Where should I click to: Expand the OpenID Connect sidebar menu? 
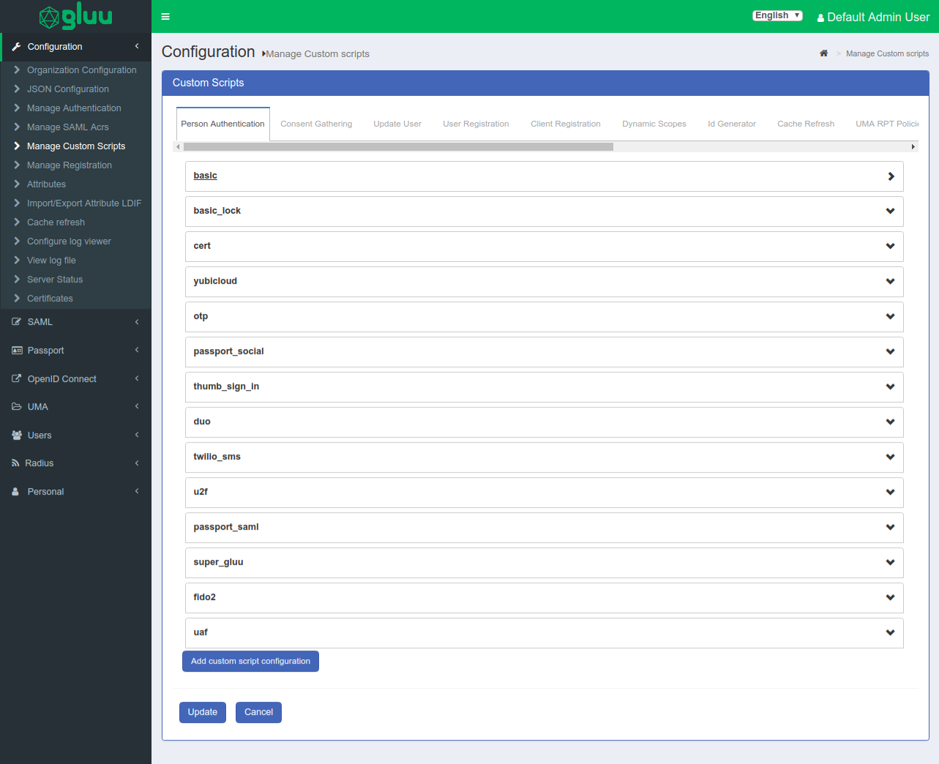[x=62, y=379]
